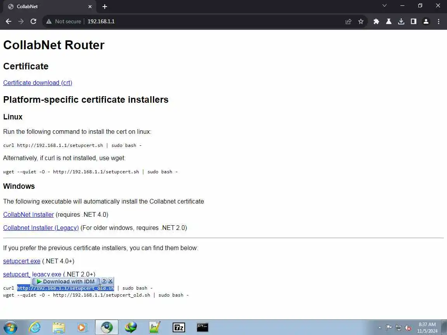Screen dimensions: 447x335
Task: Open 7-Zip from the taskbar
Action: (x=179, y=328)
